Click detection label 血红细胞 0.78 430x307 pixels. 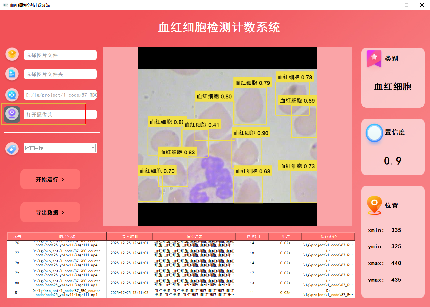295,77
